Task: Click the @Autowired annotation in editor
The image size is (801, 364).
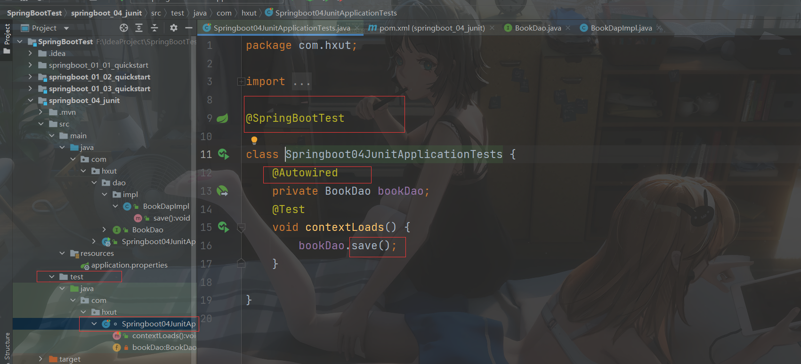Action: (x=305, y=173)
